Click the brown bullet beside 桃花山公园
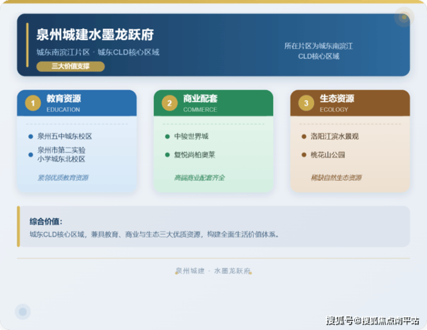This screenshot has height=330, width=427. (304, 154)
